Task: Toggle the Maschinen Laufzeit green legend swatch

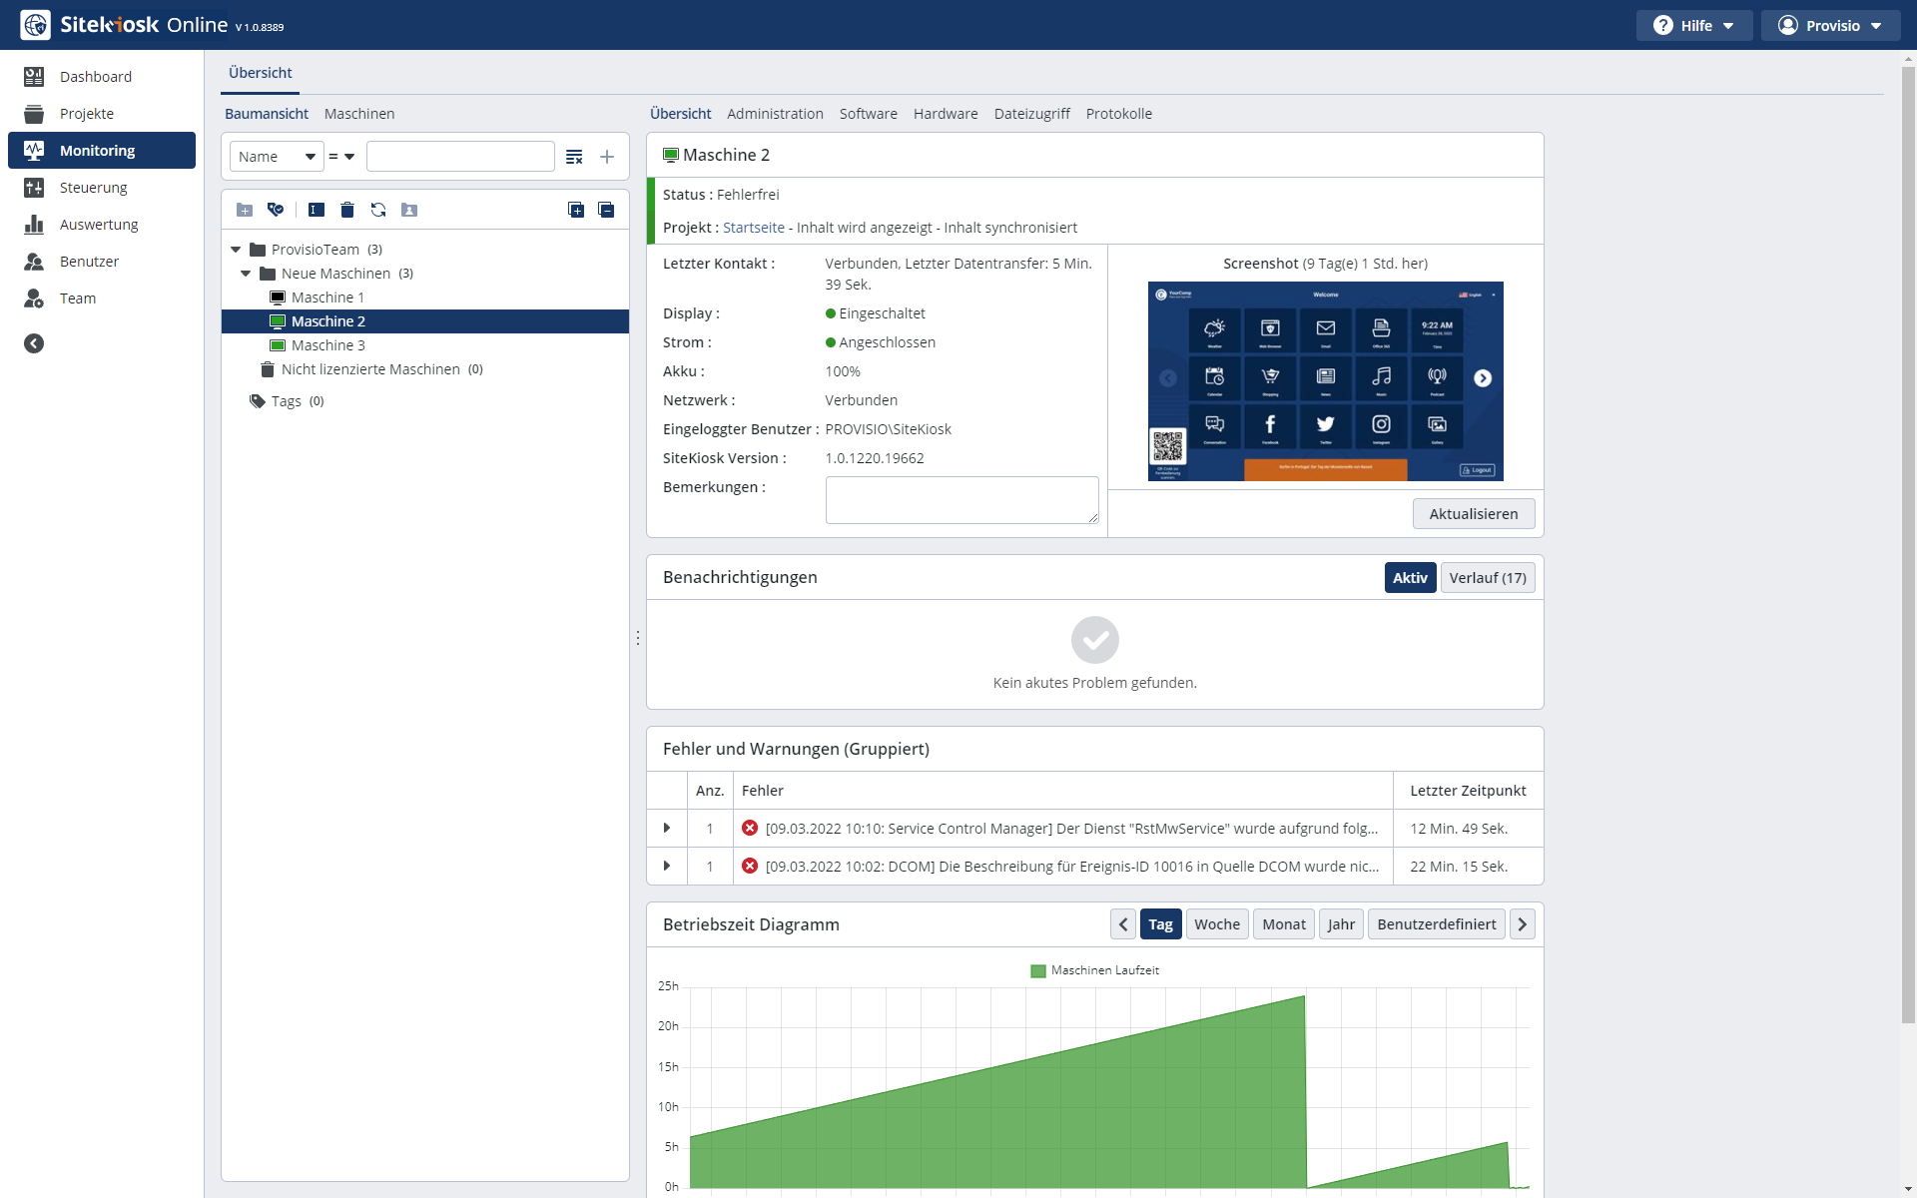Action: [x=1037, y=970]
